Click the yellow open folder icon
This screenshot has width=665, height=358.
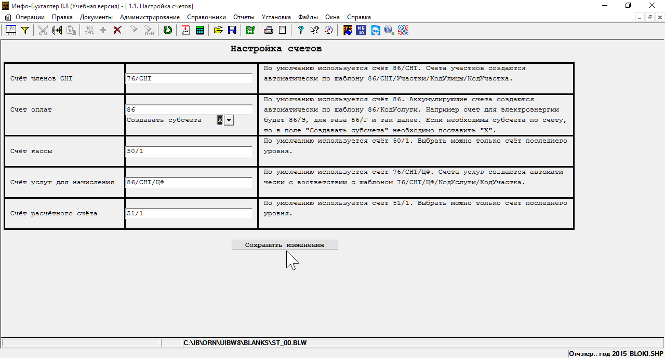point(218,30)
